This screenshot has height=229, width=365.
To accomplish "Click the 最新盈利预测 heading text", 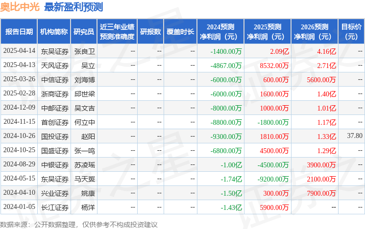I will tap(73, 7).
